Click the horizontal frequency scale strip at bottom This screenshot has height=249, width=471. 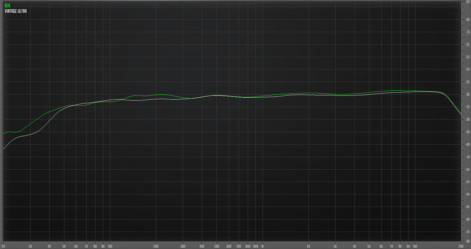click(x=225, y=246)
